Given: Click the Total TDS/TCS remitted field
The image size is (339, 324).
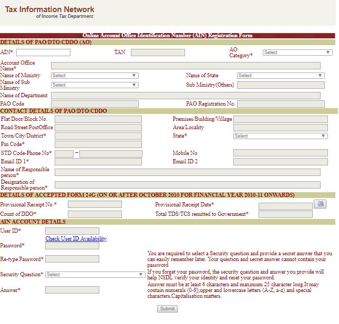Looking at the screenshot, I should tap(285, 214).
